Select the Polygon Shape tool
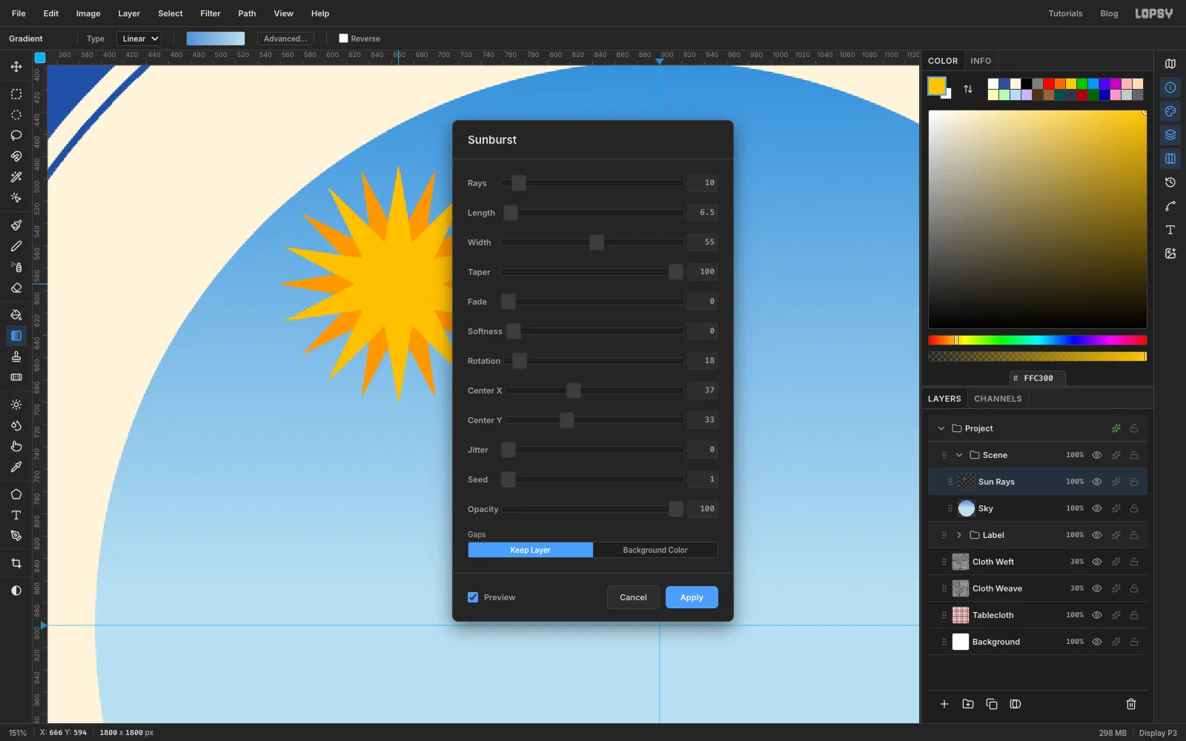1186x741 pixels. [x=16, y=494]
